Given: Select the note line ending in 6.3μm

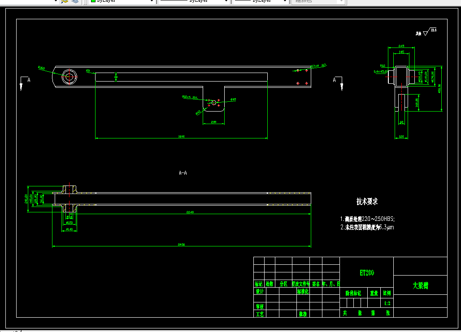Looking at the screenshot, I should (x=367, y=227).
